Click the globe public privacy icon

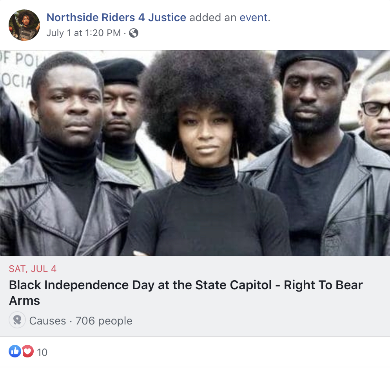134,33
